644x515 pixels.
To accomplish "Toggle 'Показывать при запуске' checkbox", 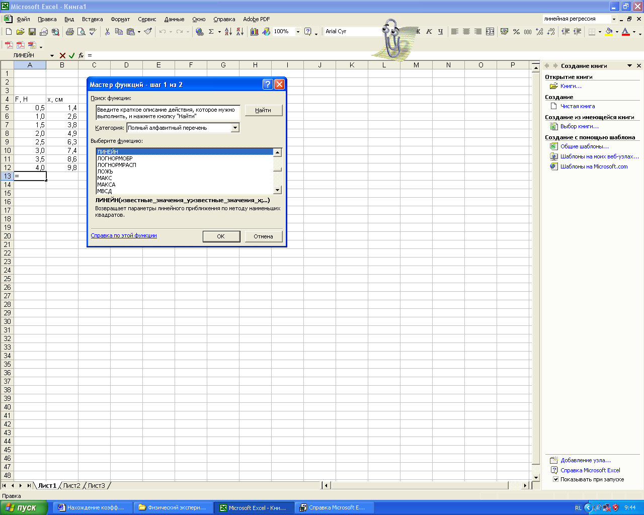I will point(556,479).
